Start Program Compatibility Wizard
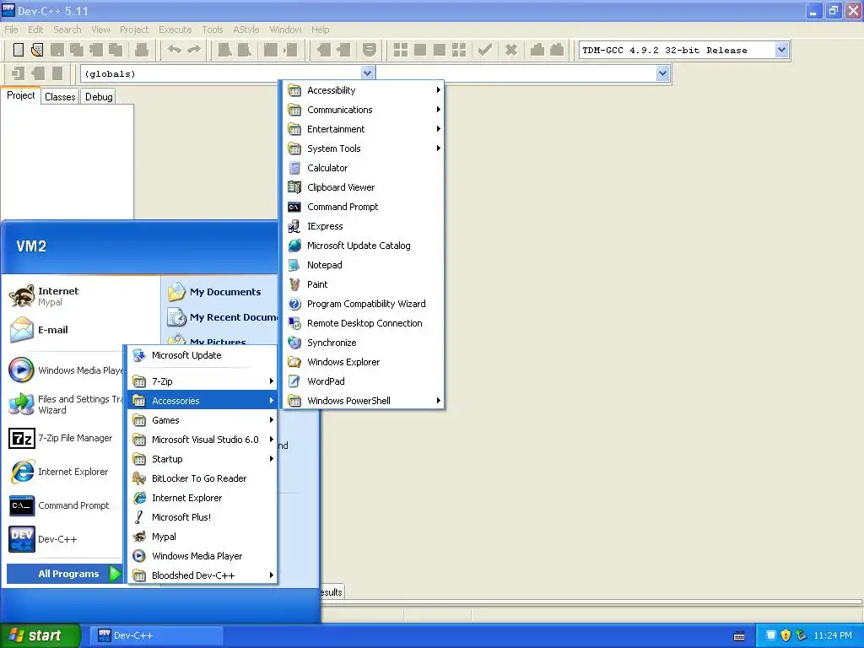This screenshot has height=648, width=864. 363,304
